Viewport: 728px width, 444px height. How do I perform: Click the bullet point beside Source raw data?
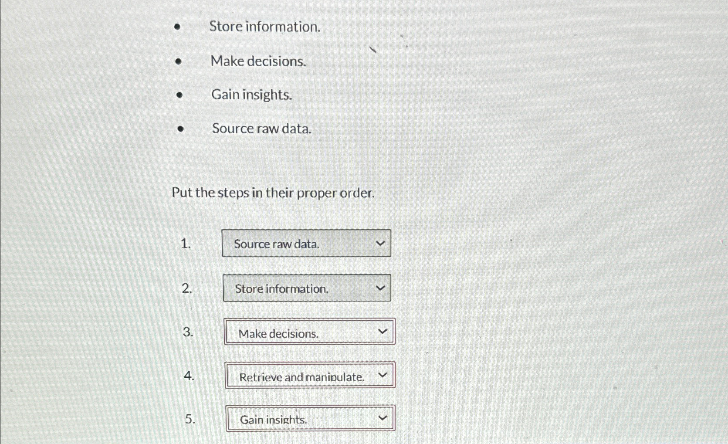tap(180, 129)
